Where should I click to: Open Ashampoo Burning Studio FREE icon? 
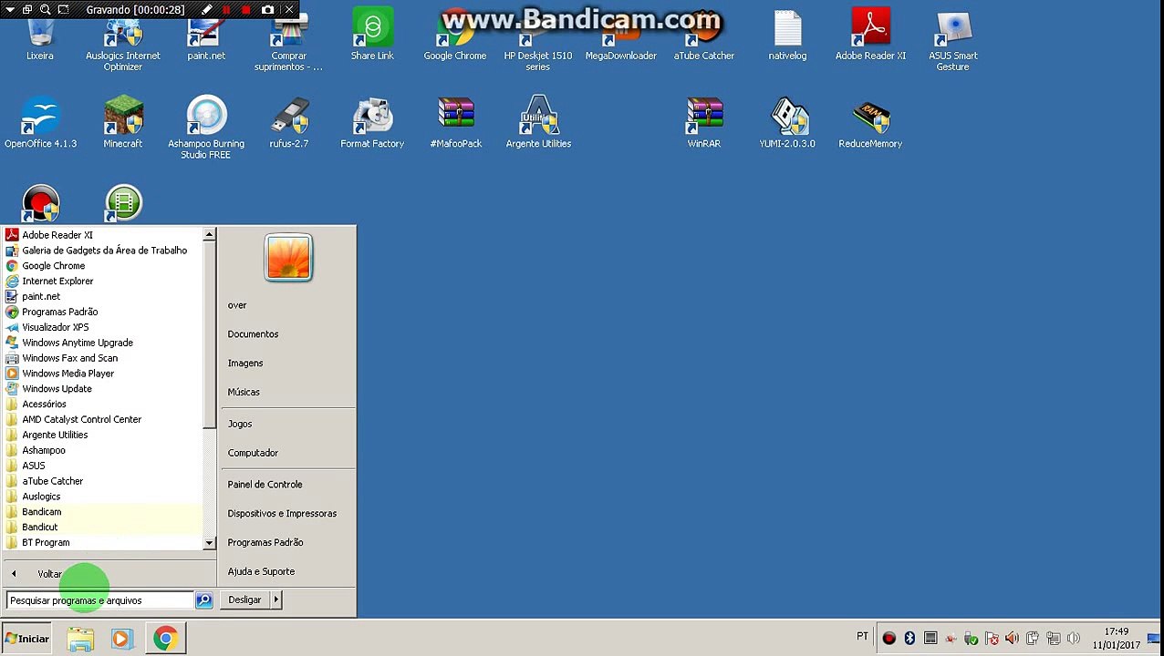(x=206, y=128)
